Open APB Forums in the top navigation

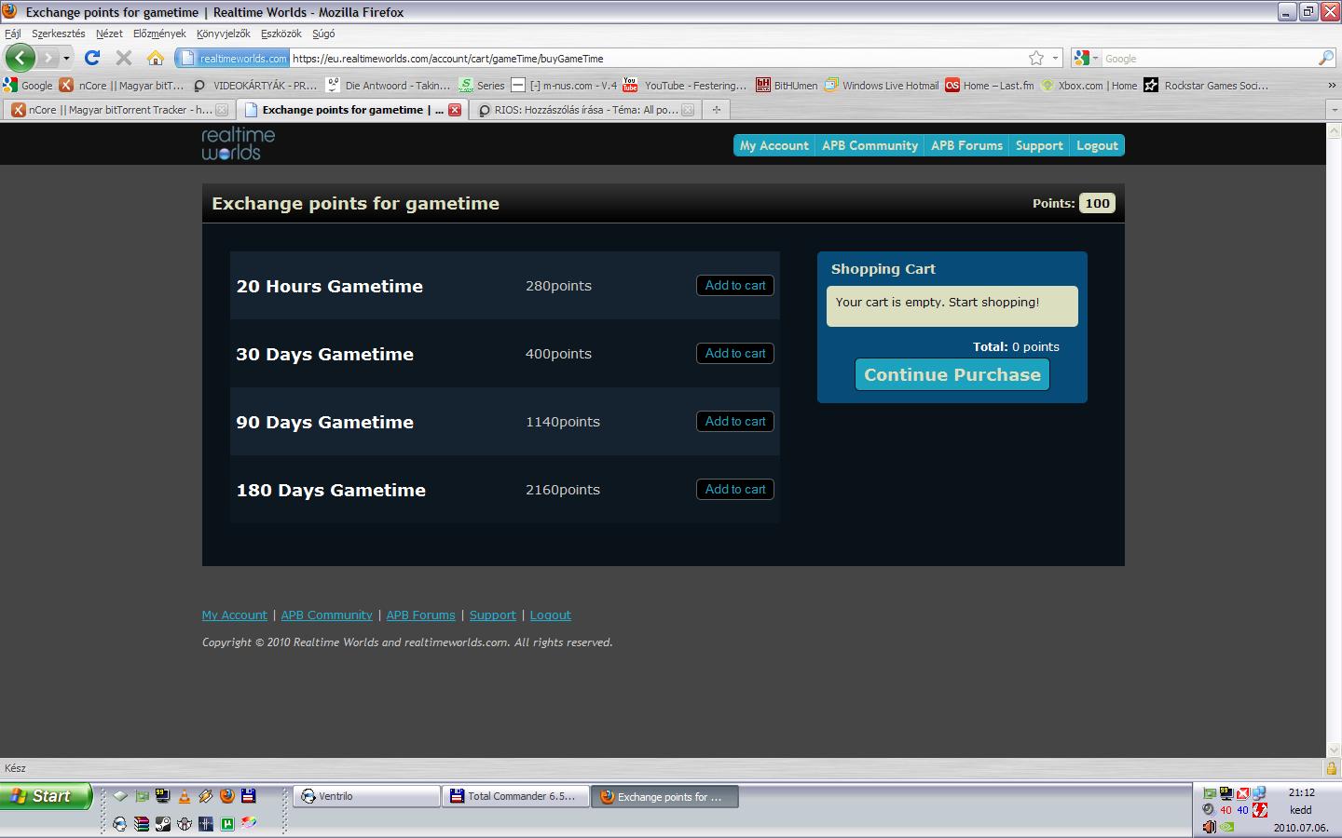[x=966, y=145]
